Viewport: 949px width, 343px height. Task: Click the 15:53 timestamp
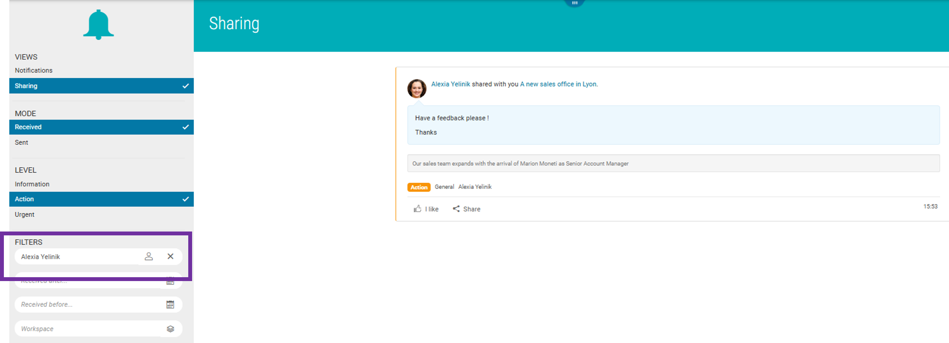click(930, 206)
